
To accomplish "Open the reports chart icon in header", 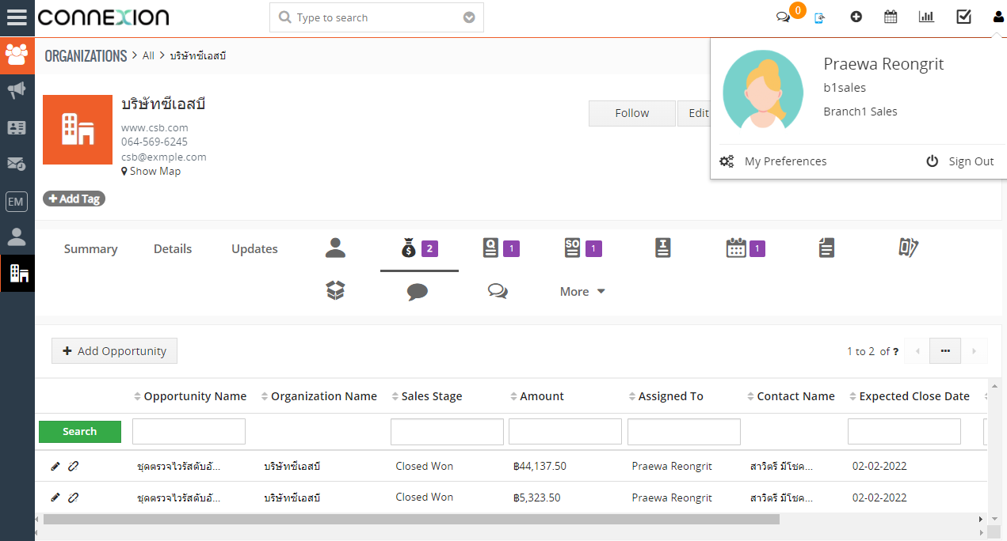I will click(x=925, y=17).
